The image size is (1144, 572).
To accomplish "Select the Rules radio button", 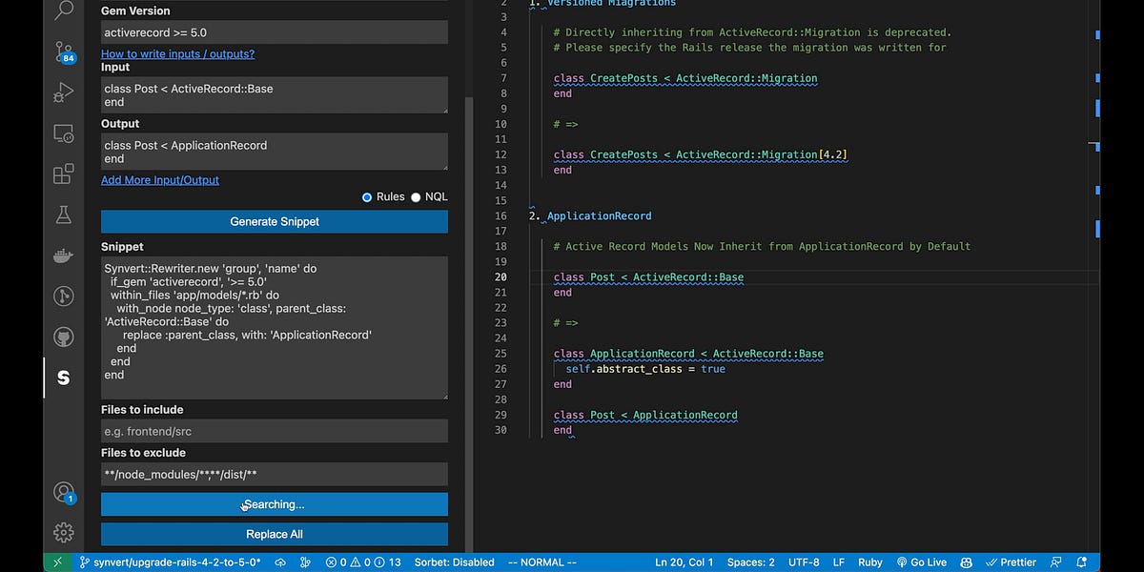I will click(x=366, y=196).
